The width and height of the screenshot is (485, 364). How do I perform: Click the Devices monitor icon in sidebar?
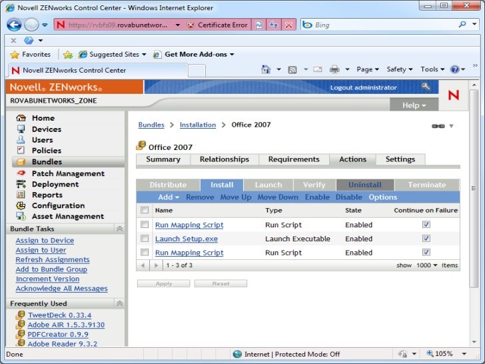click(x=21, y=129)
